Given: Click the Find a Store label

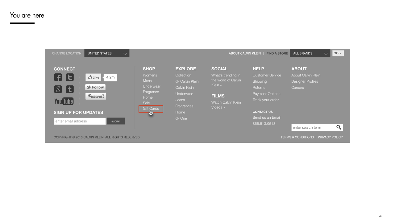Looking at the screenshot, I should (277, 53).
